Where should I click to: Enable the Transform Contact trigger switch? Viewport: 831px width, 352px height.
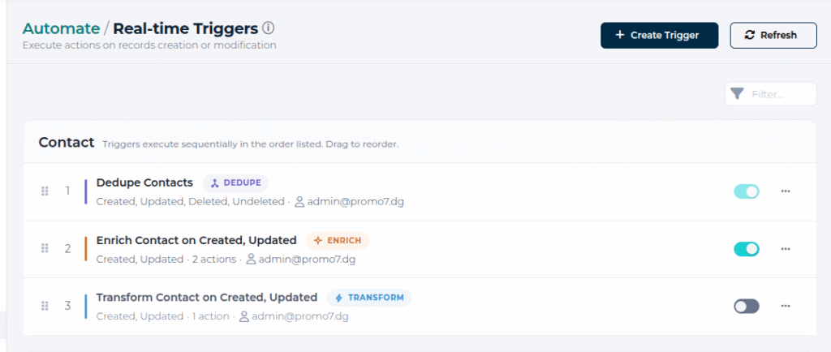747,306
